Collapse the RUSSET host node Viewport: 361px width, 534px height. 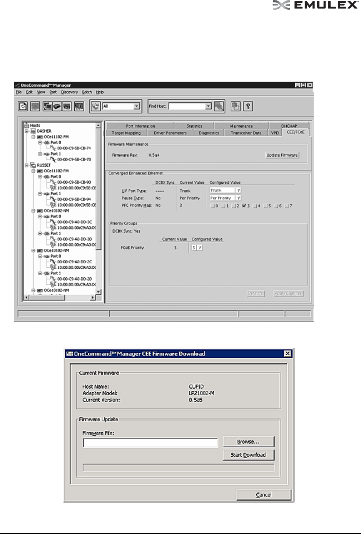pyautogui.click(x=27, y=165)
